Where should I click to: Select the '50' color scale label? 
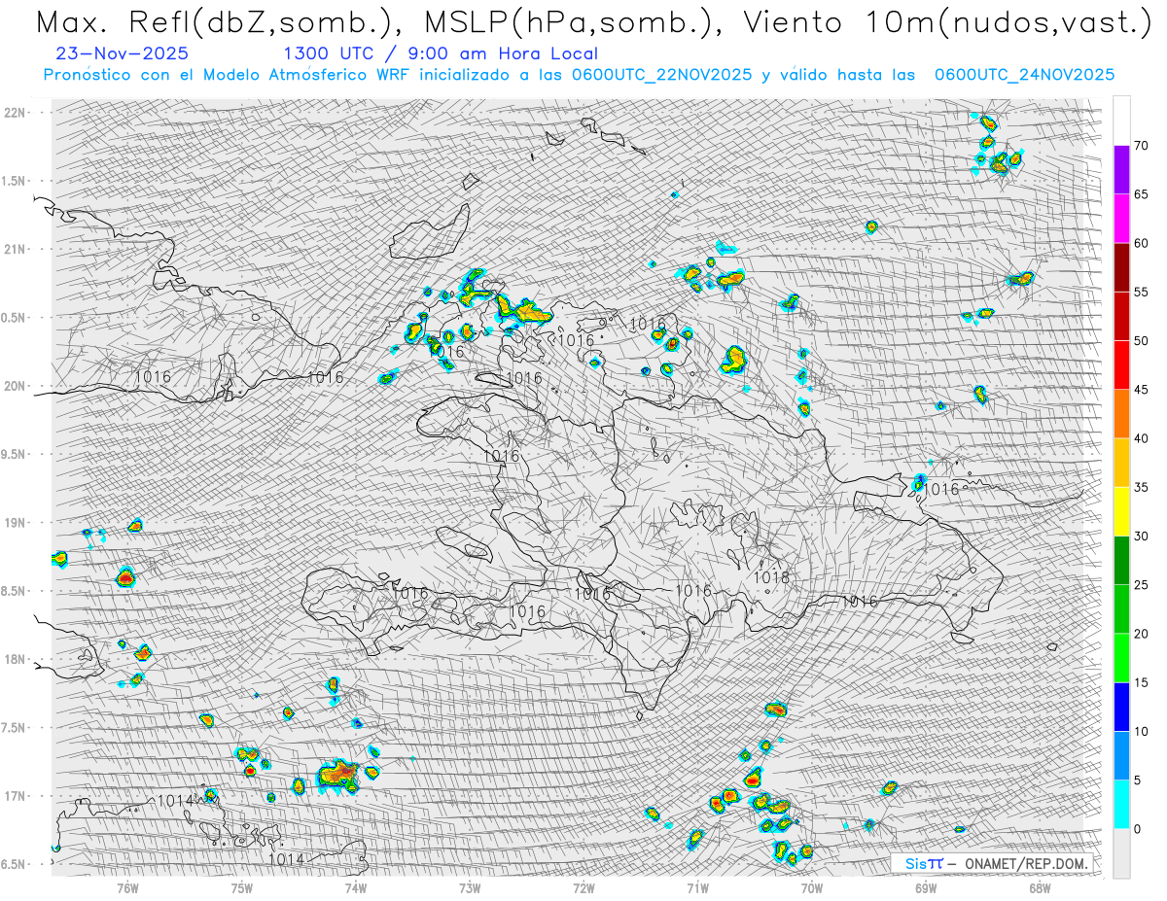[1141, 341]
